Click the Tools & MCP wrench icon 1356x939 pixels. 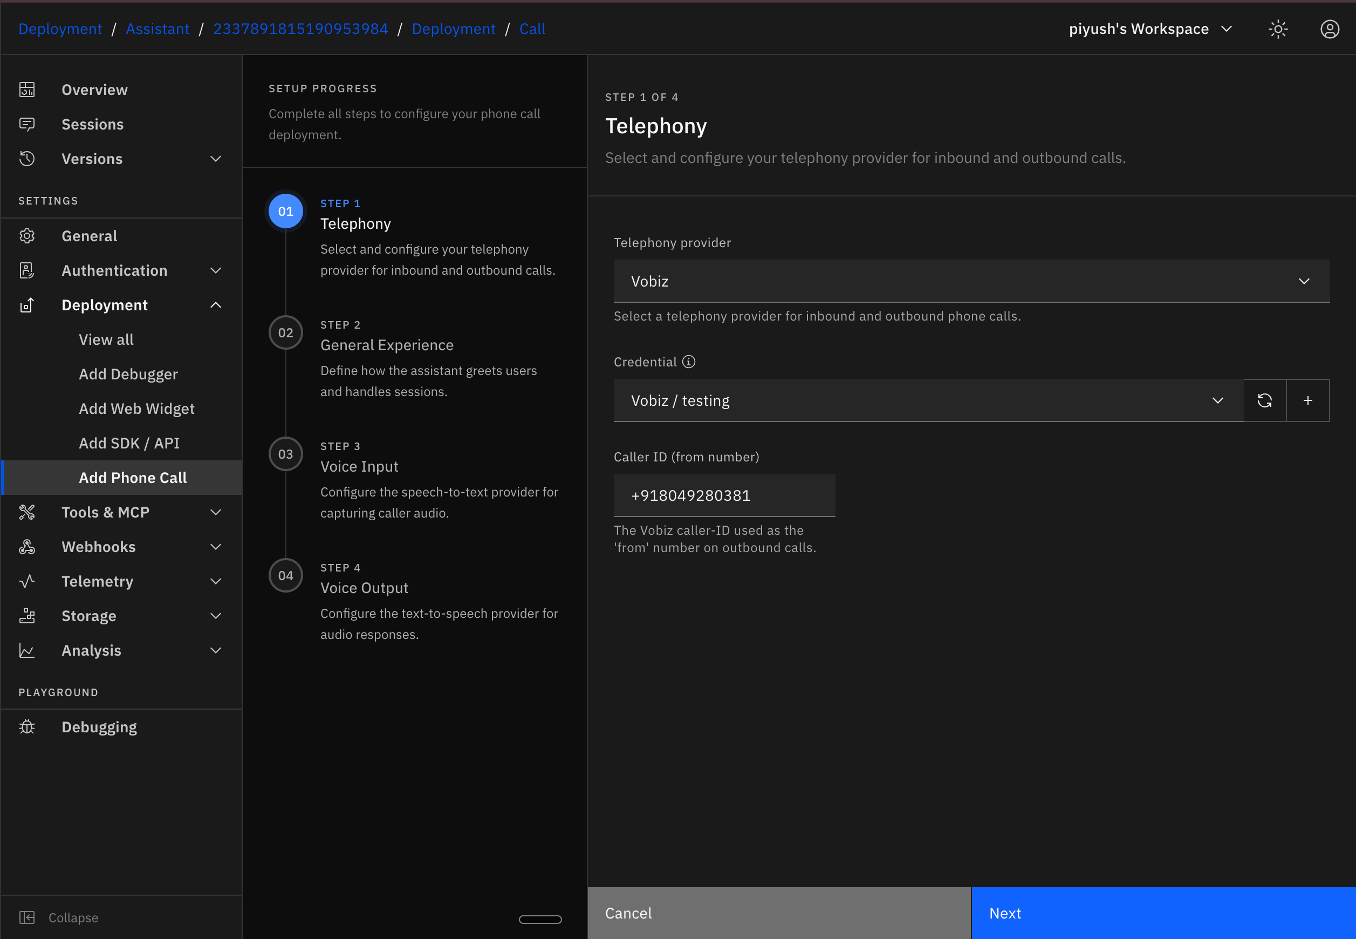click(27, 512)
